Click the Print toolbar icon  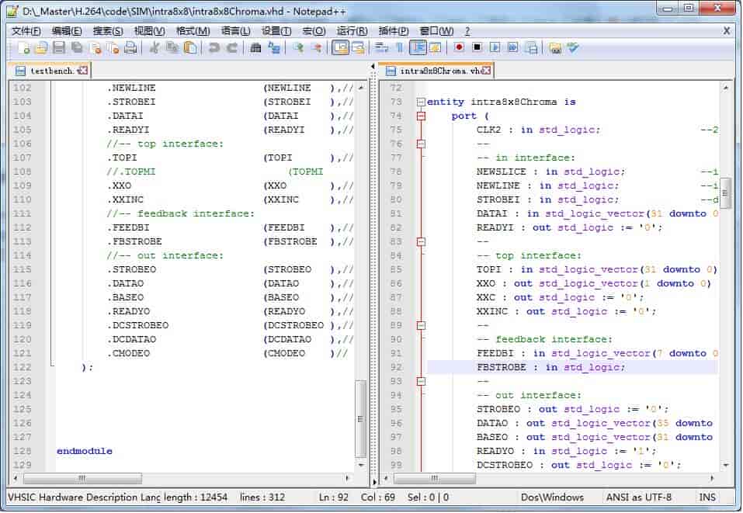[130, 48]
